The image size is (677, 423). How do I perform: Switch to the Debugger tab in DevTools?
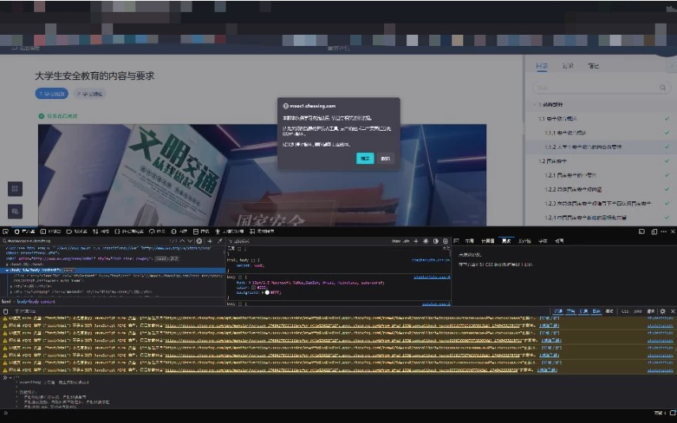(77, 231)
